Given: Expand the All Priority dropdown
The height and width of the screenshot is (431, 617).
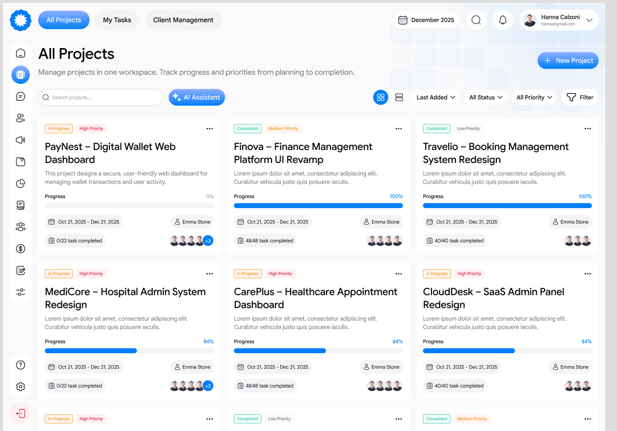Looking at the screenshot, I should [x=534, y=97].
